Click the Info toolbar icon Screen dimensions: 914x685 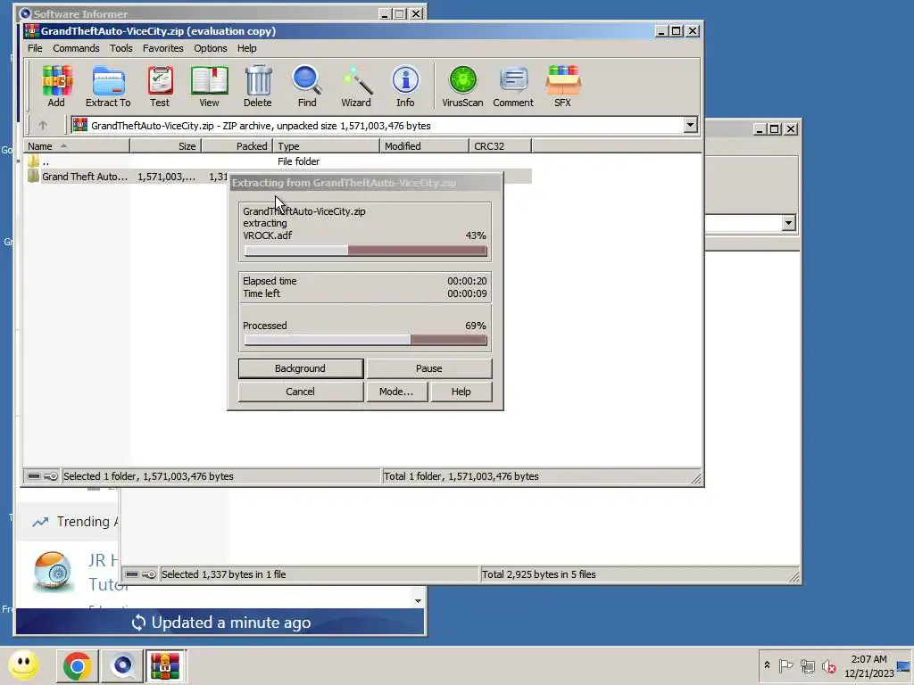coord(405,86)
